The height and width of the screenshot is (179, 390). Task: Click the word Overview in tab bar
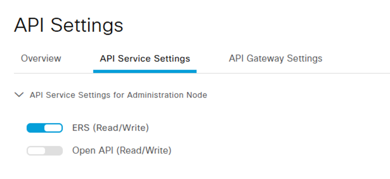point(41,59)
